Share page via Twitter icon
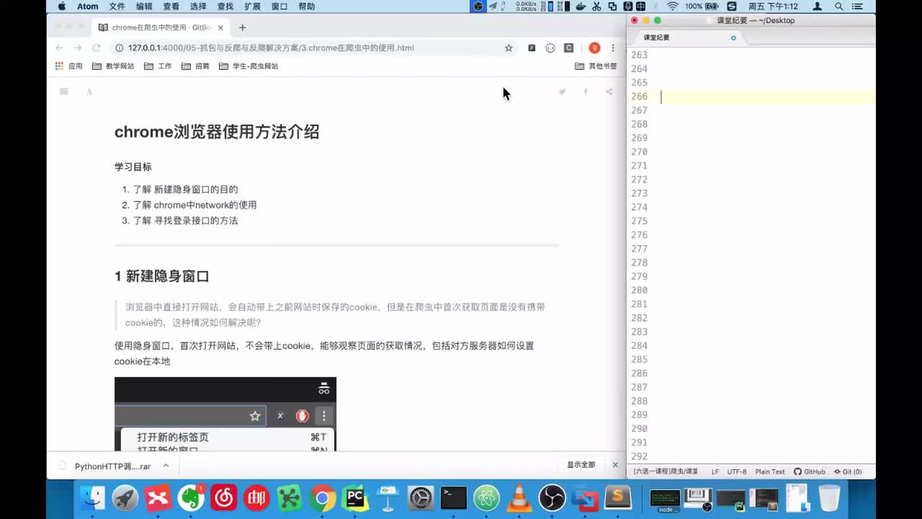The image size is (922, 519). (563, 92)
